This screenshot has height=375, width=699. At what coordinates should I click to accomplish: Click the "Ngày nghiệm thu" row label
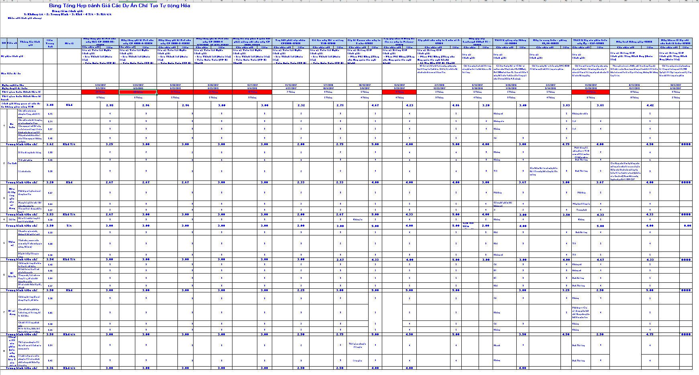click(x=13, y=85)
